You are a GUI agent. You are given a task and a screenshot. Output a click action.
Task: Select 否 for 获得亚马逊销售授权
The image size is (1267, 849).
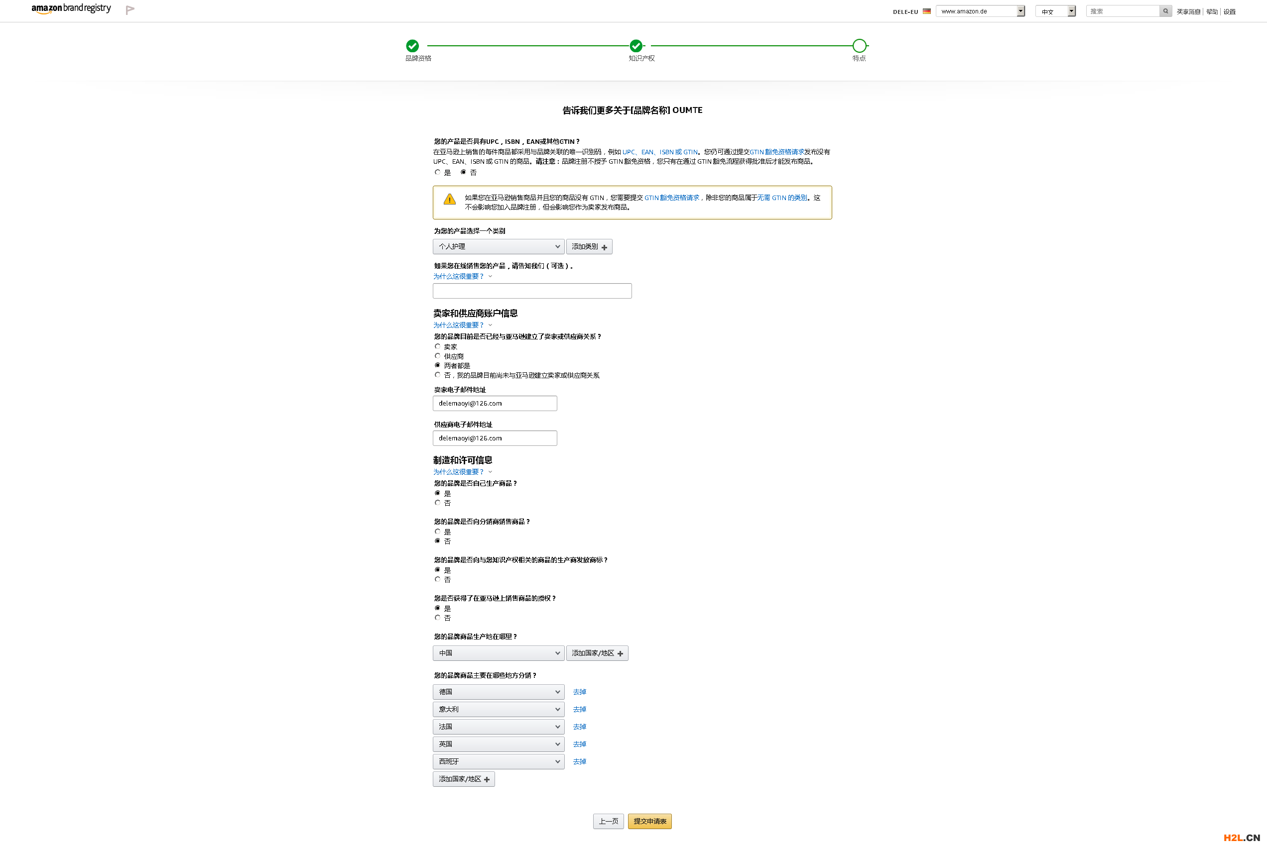point(437,618)
